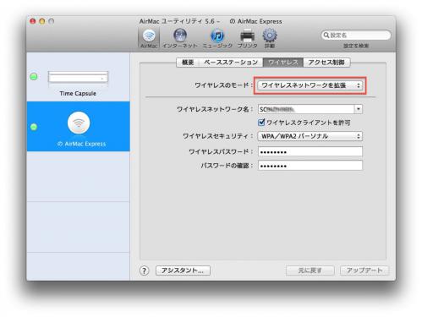Viewport: 422px width, 317px height.
Task: Click the パスワードの確認 field
Action: pos(310,166)
